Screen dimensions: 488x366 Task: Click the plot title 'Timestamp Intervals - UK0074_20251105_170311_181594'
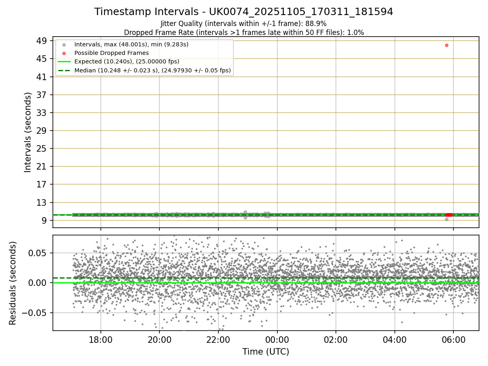[x=244, y=12]
